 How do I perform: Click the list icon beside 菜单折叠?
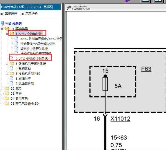tap(22, 14)
